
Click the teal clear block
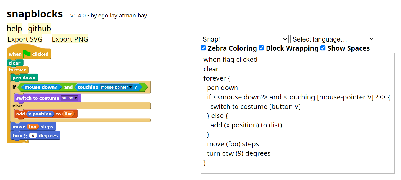click(15, 63)
